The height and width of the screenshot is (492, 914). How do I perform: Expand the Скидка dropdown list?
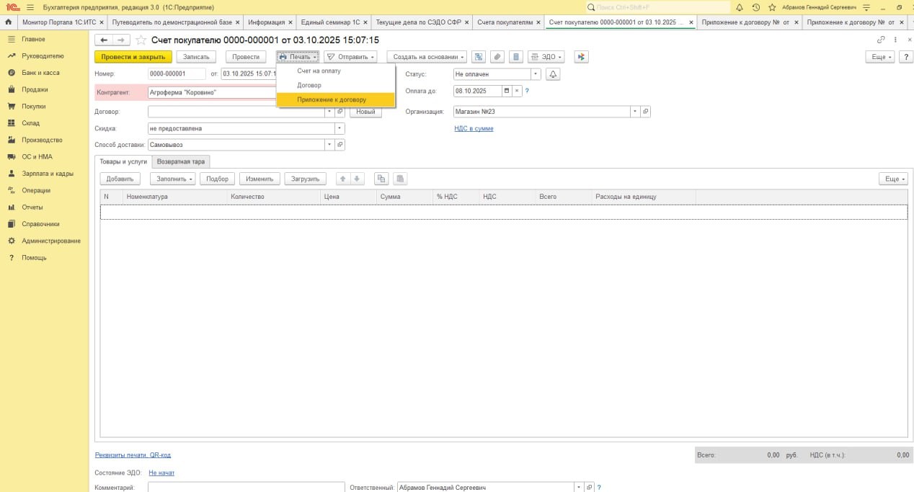[340, 128]
